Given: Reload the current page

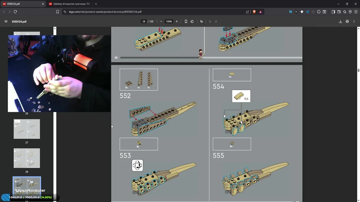Looking at the screenshot, I should (15, 12).
